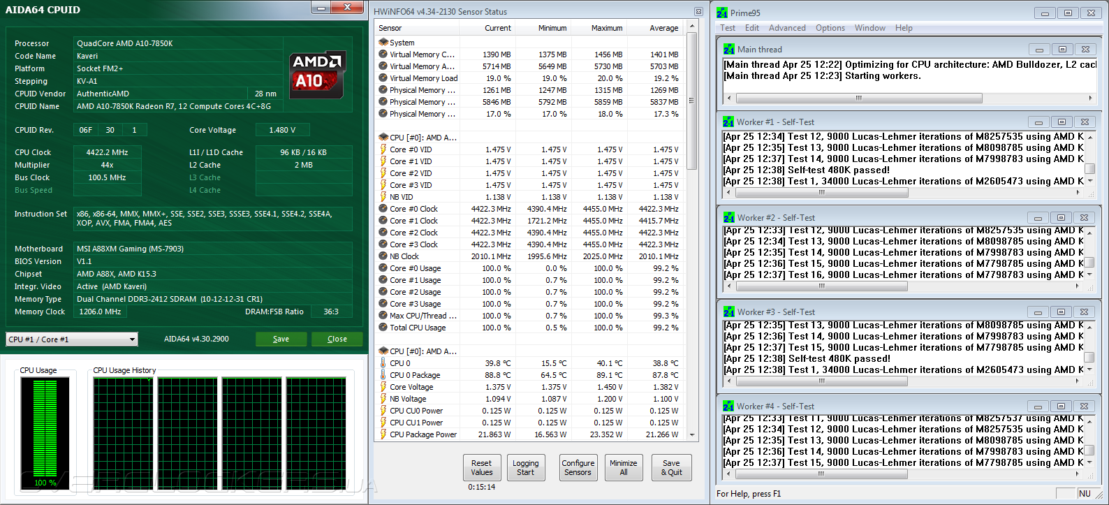The width and height of the screenshot is (1109, 505).
Task: Open the CPU #1 / Core #1 dropdown
Action: coord(72,339)
